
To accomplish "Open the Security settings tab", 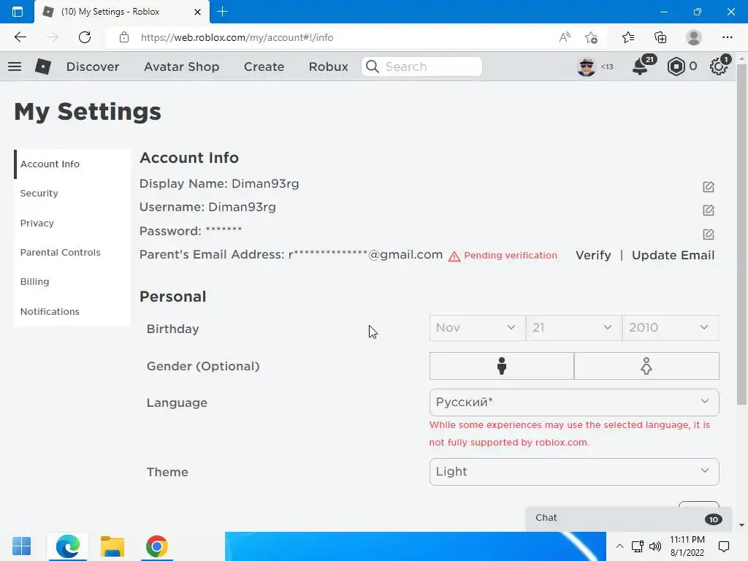I will pyautogui.click(x=72, y=193).
